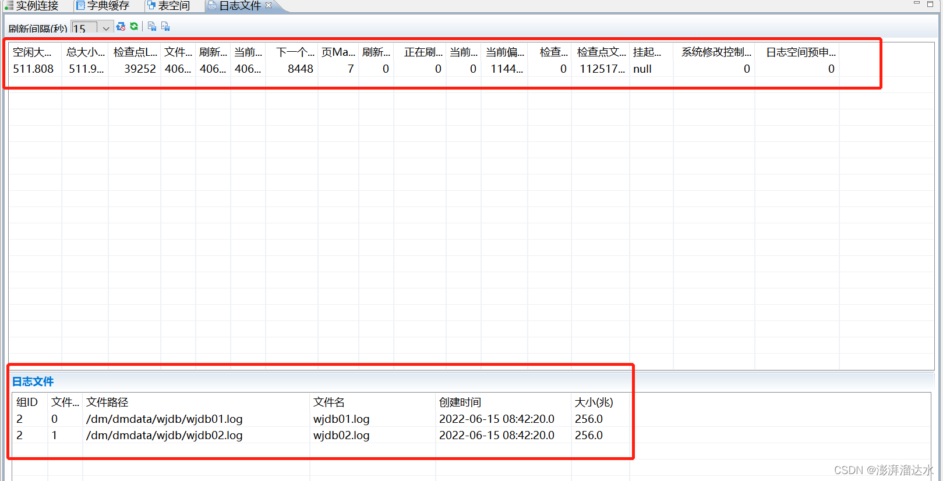The width and height of the screenshot is (943, 481).
Task: Click the 检查点L... column header
Action: click(135, 52)
